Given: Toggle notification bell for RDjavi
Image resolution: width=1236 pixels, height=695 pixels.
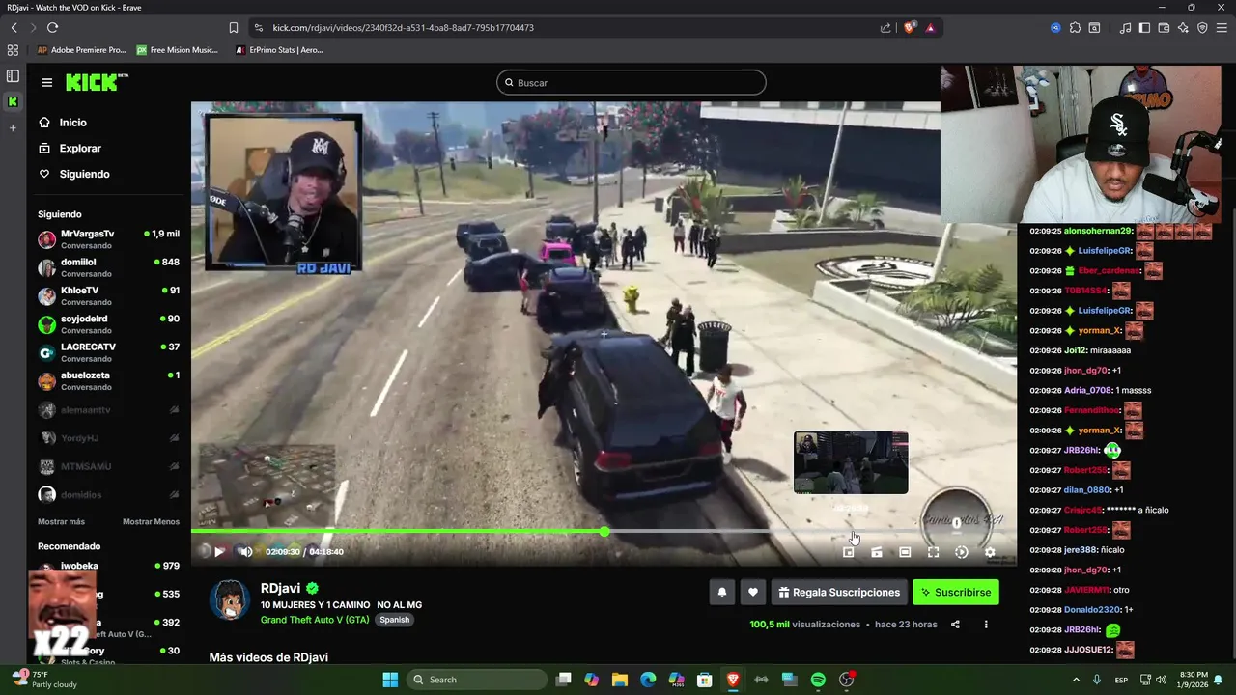Looking at the screenshot, I should tap(721, 593).
